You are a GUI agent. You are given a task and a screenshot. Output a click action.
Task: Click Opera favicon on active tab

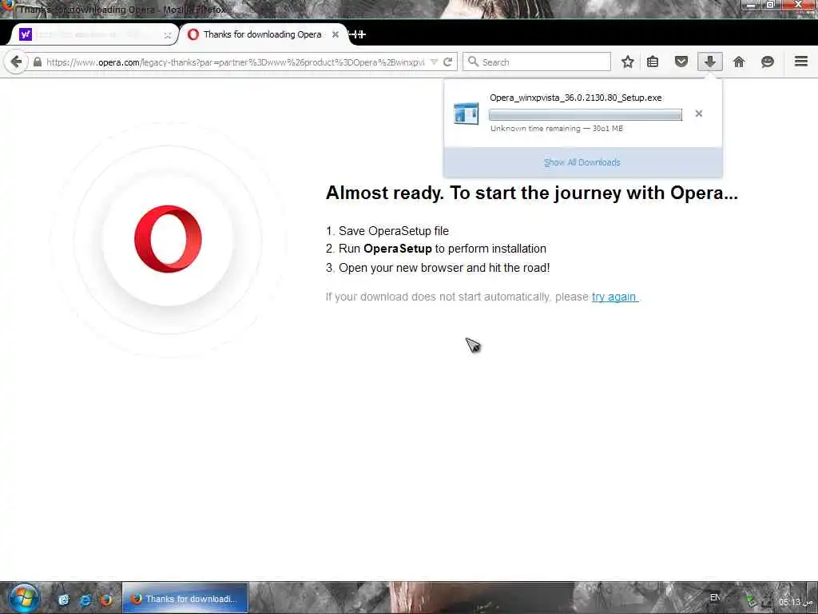(x=193, y=34)
